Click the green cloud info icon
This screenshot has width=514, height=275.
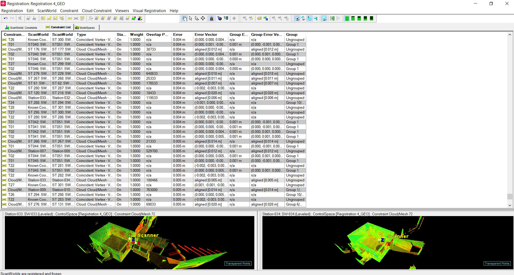(x=266, y=18)
